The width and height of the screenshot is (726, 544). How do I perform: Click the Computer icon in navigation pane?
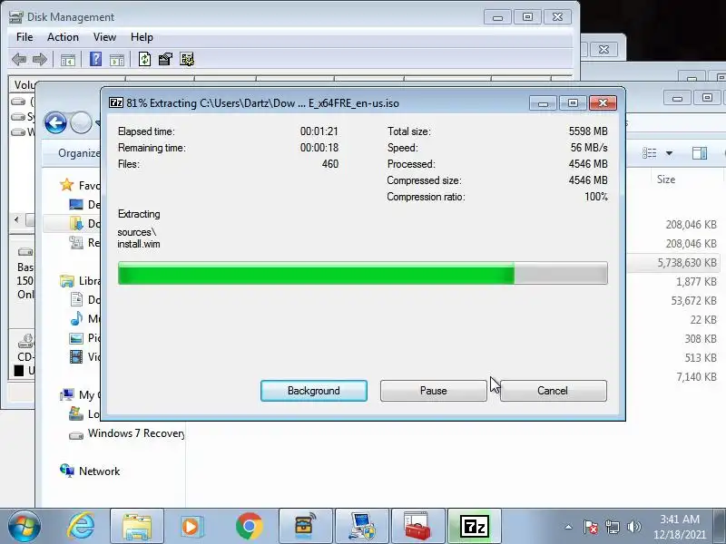pos(67,394)
